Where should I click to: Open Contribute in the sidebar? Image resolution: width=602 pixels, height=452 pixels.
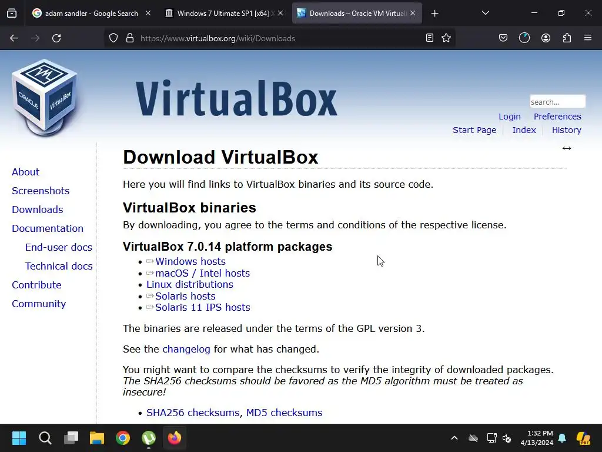point(36,285)
